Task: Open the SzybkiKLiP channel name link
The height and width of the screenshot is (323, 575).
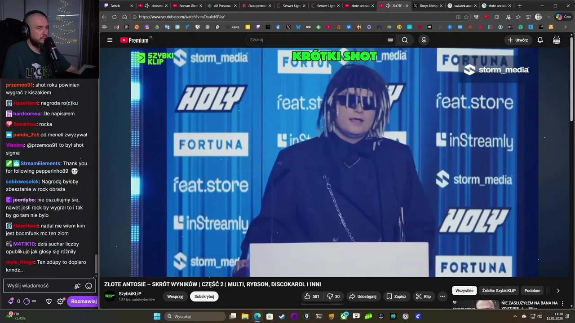Action: click(x=130, y=294)
